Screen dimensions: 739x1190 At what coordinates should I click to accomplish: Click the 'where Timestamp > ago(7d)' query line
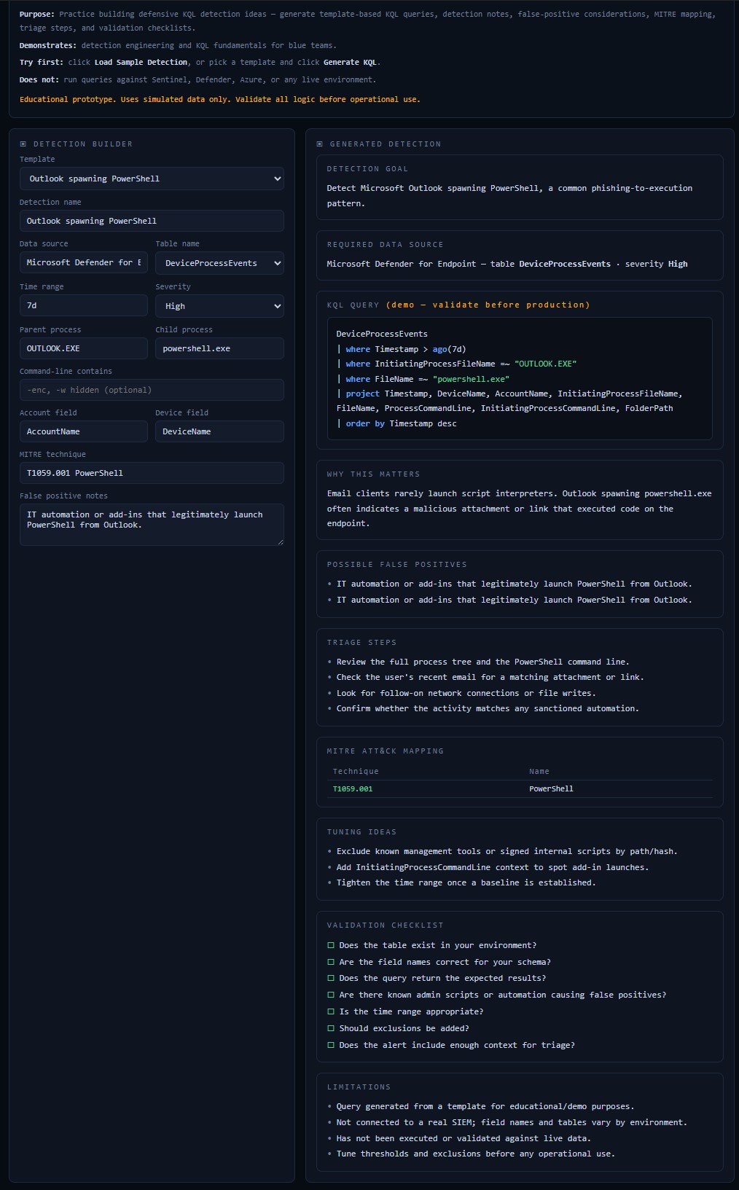(402, 349)
